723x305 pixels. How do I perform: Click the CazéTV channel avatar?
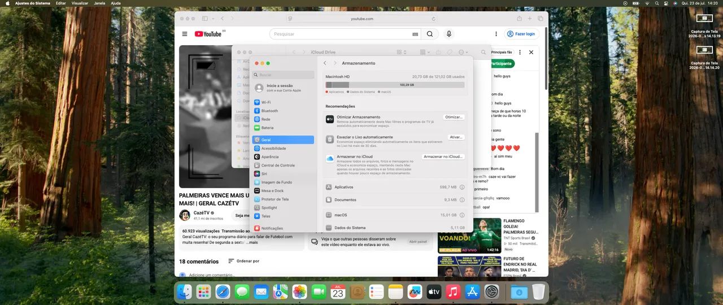click(x=185, y=215)
